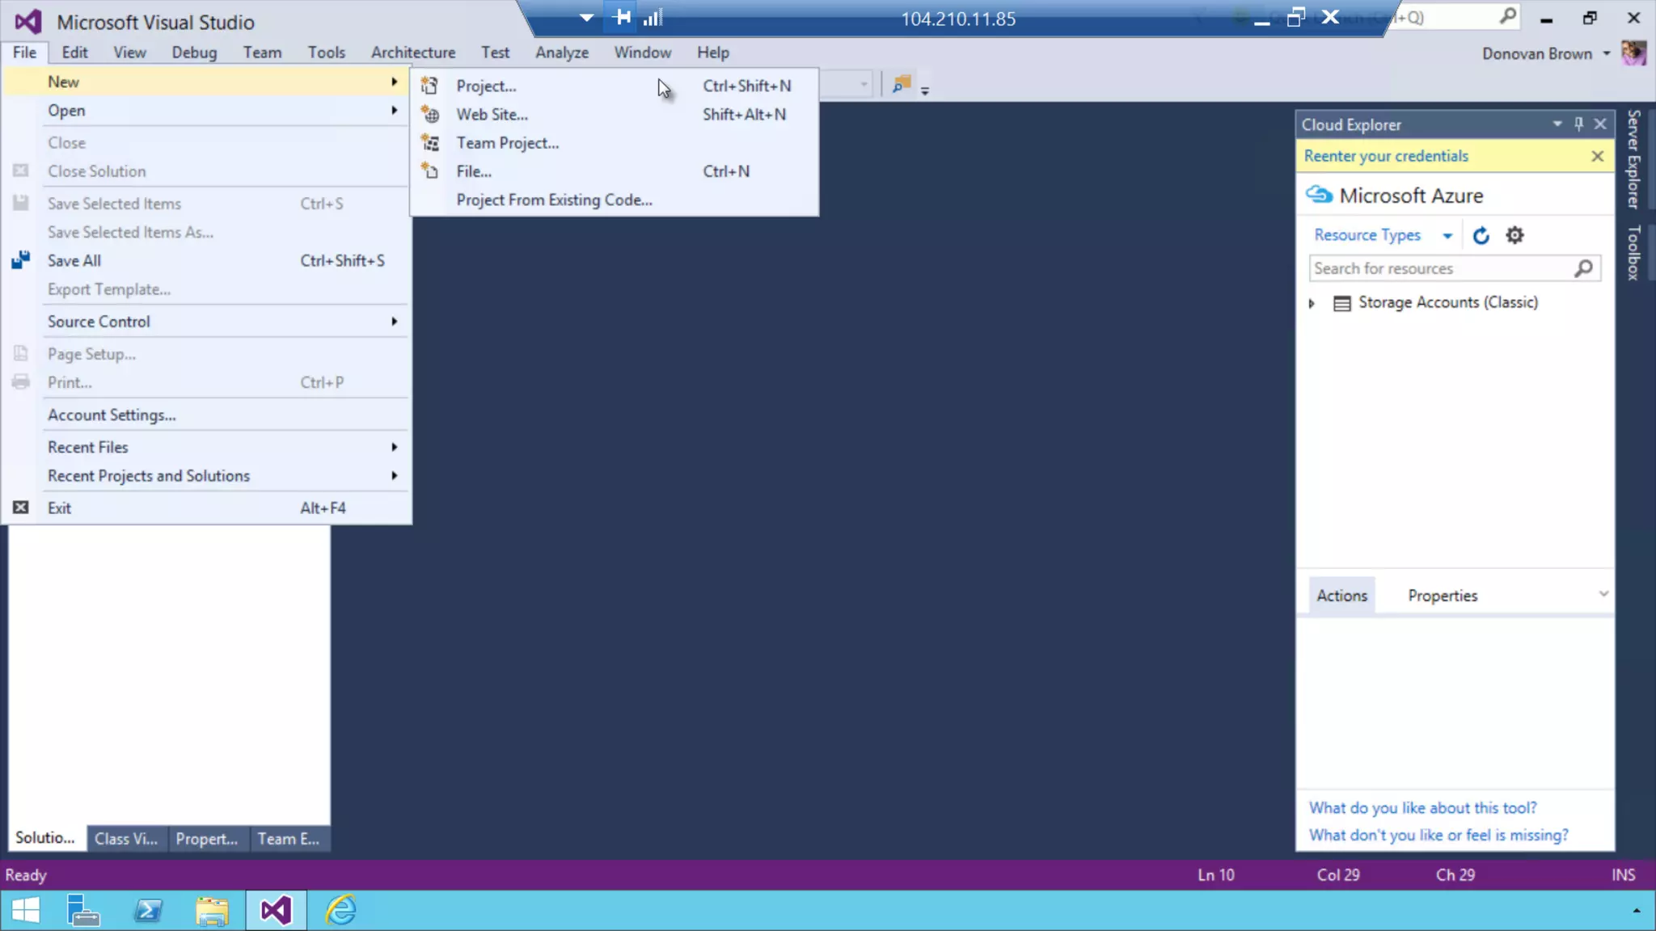Viewport: 1656px width, 931px height.
Task: Refresh the Cloud Explorer resources
Action: click(1481, 235)
